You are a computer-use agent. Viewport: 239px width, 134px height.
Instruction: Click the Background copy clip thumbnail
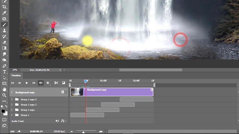(77, 92)
